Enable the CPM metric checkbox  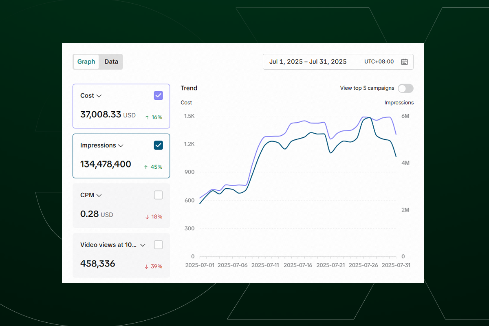pos(158,195)
